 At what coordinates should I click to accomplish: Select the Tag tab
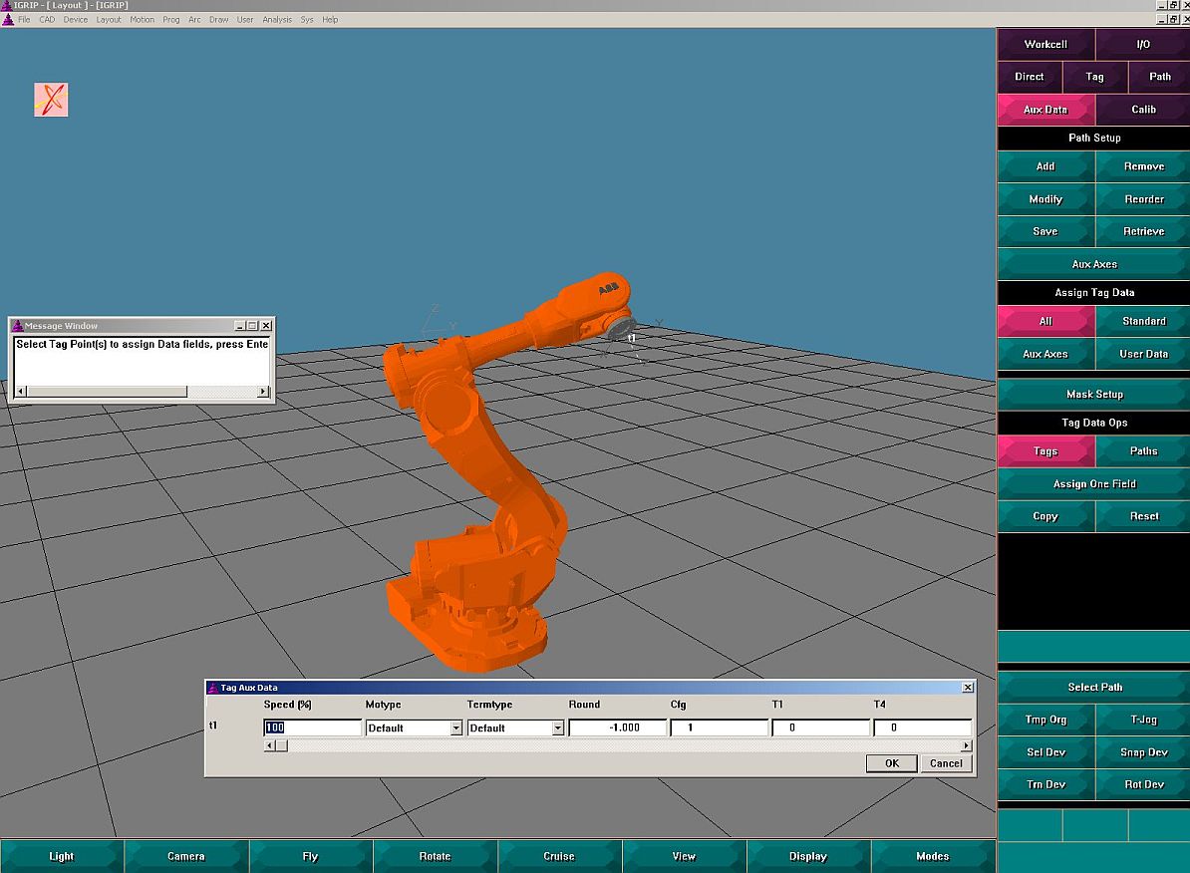tap(1094, 77)
